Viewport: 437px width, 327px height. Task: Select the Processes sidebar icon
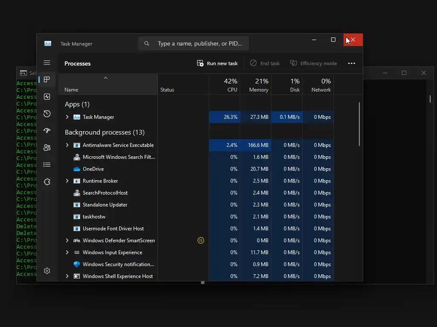click(47, 80)
